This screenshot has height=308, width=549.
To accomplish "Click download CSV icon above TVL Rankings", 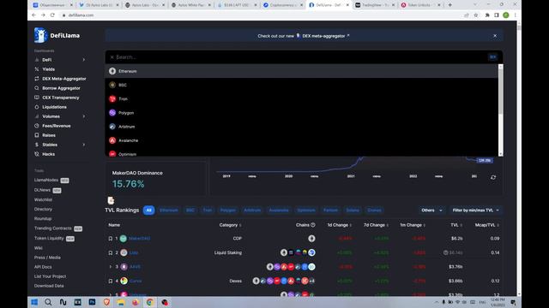I will 111,200.
